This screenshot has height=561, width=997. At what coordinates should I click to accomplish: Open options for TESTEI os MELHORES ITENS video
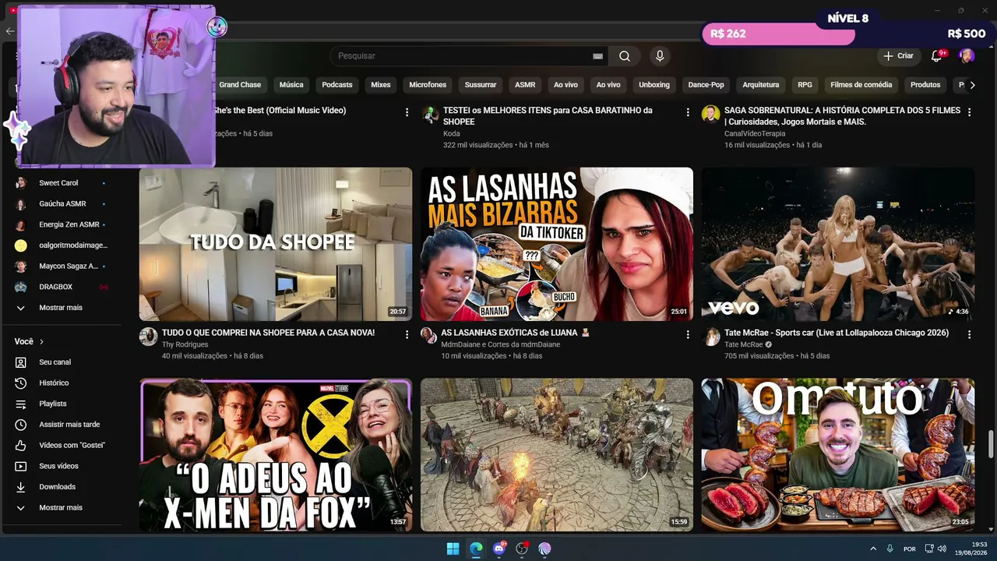(x=688, y=112)
